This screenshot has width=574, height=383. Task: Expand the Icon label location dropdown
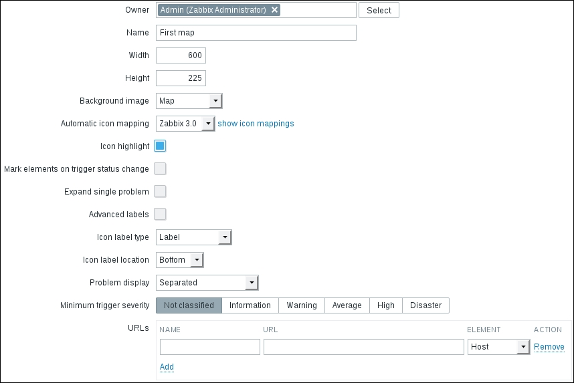179,260
